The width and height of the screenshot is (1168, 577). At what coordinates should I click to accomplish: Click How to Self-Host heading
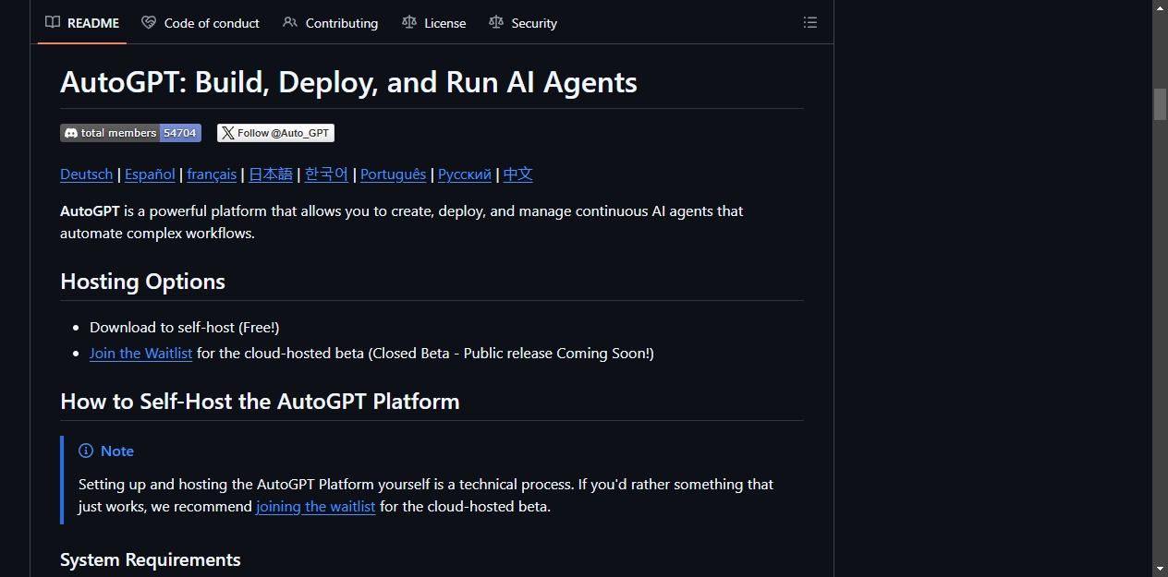pos(260,402)
